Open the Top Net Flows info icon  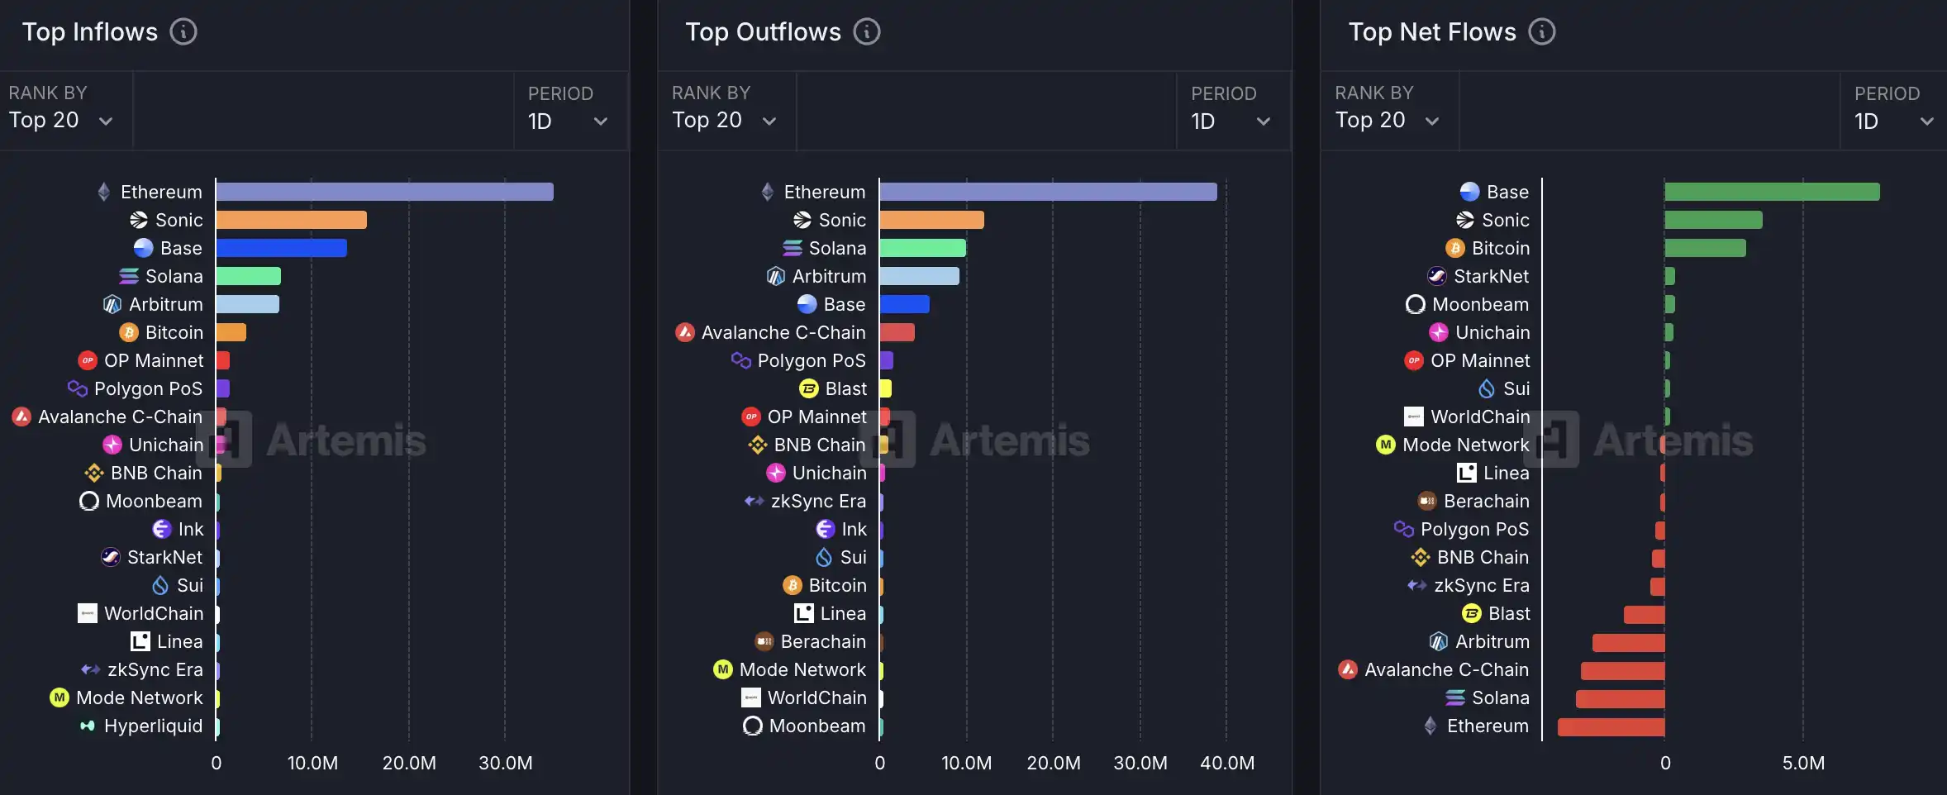[x=1542, y=32]
